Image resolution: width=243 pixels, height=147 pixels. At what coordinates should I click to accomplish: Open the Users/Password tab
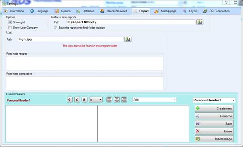(113, 11)
